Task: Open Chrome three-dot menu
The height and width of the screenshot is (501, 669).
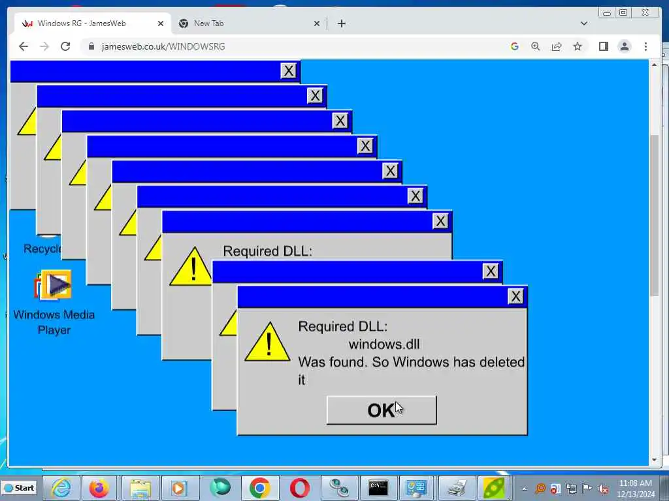Action: click(x=645, y=46)
